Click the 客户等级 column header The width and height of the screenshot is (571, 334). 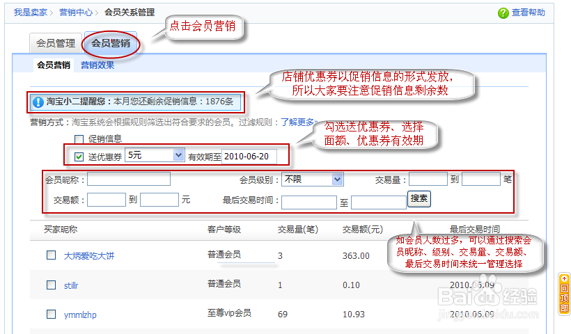click(224, 230)
